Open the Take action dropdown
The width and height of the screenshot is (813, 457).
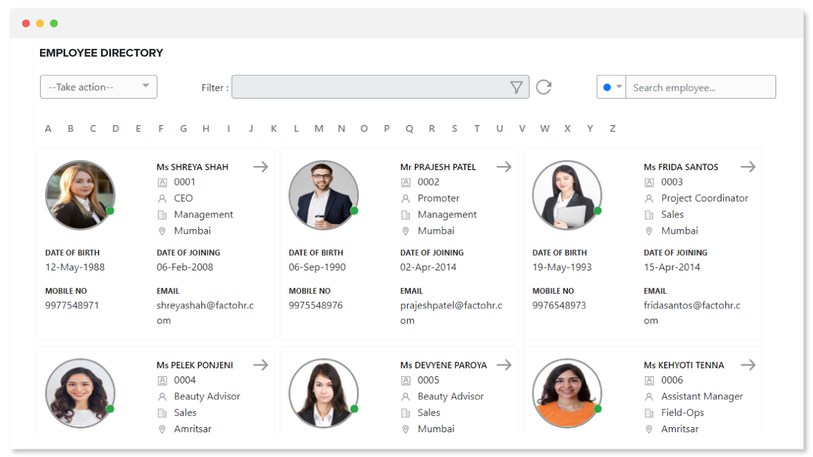pos(98,87)
